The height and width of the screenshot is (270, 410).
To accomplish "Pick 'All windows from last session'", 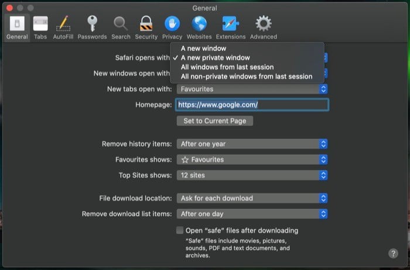I will pyautogui.click(x=247, y=67).
